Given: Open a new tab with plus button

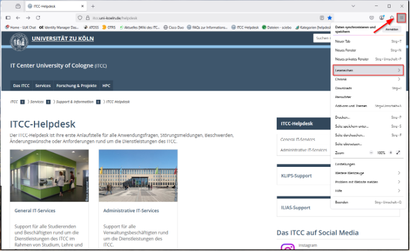Looking at the screenshot, I should (x=93, y=6).
